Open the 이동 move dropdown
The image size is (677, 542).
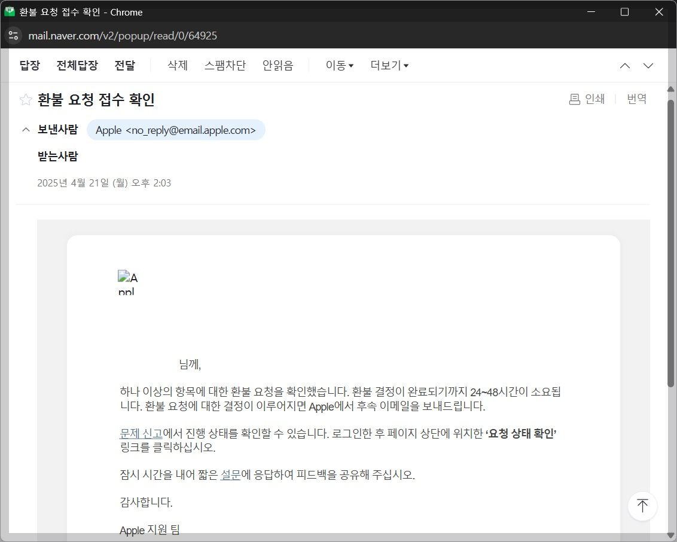pyautogui.click(x=339, y=65)
